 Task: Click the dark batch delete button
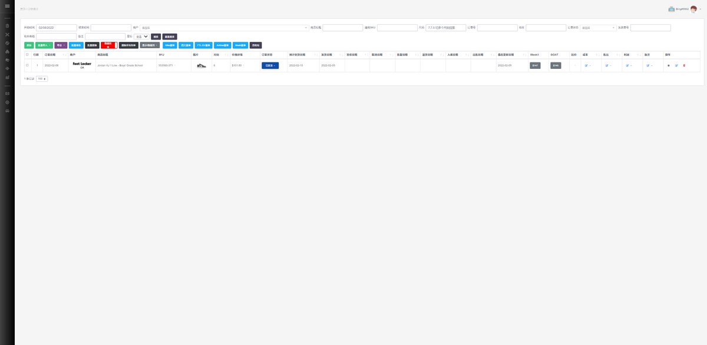click(92, 45)
